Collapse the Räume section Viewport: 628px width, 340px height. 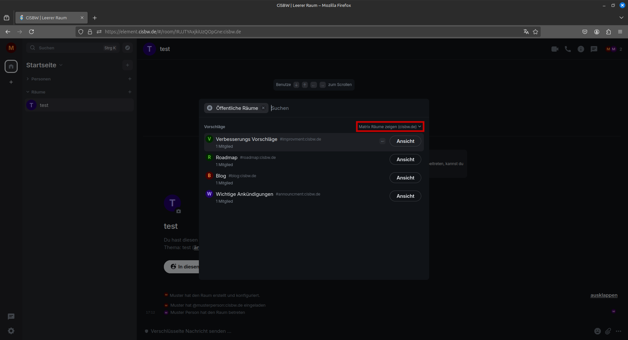tap(38, 92)
